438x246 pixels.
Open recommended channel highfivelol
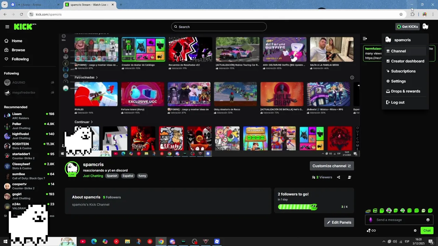click(x=29, y=136)
